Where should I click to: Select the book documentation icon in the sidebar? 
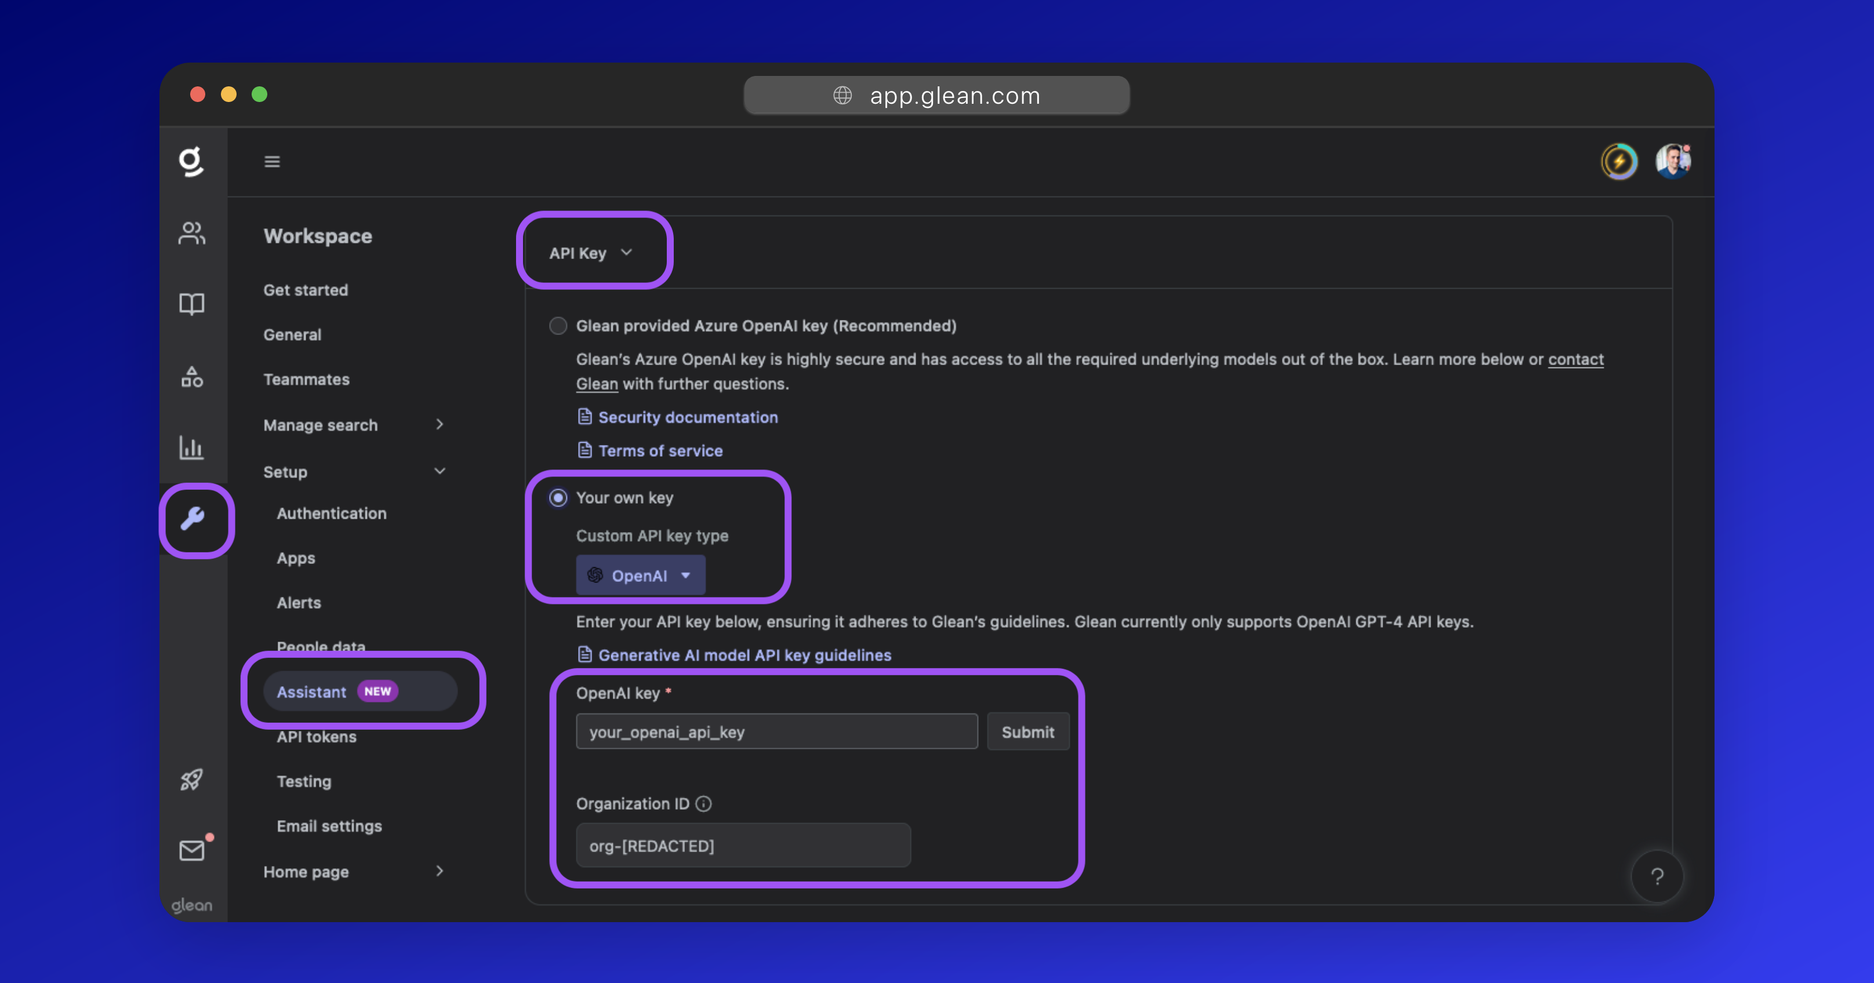(192, 304)
